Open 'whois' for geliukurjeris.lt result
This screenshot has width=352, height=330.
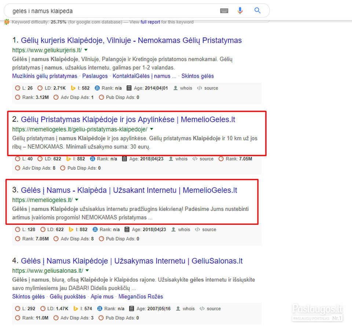point(183,88)
